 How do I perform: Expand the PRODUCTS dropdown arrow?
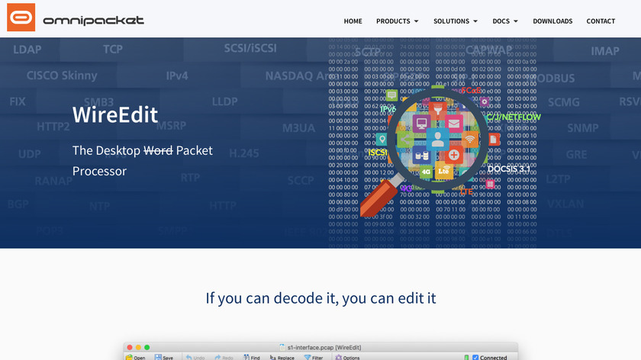pos(416,21)
